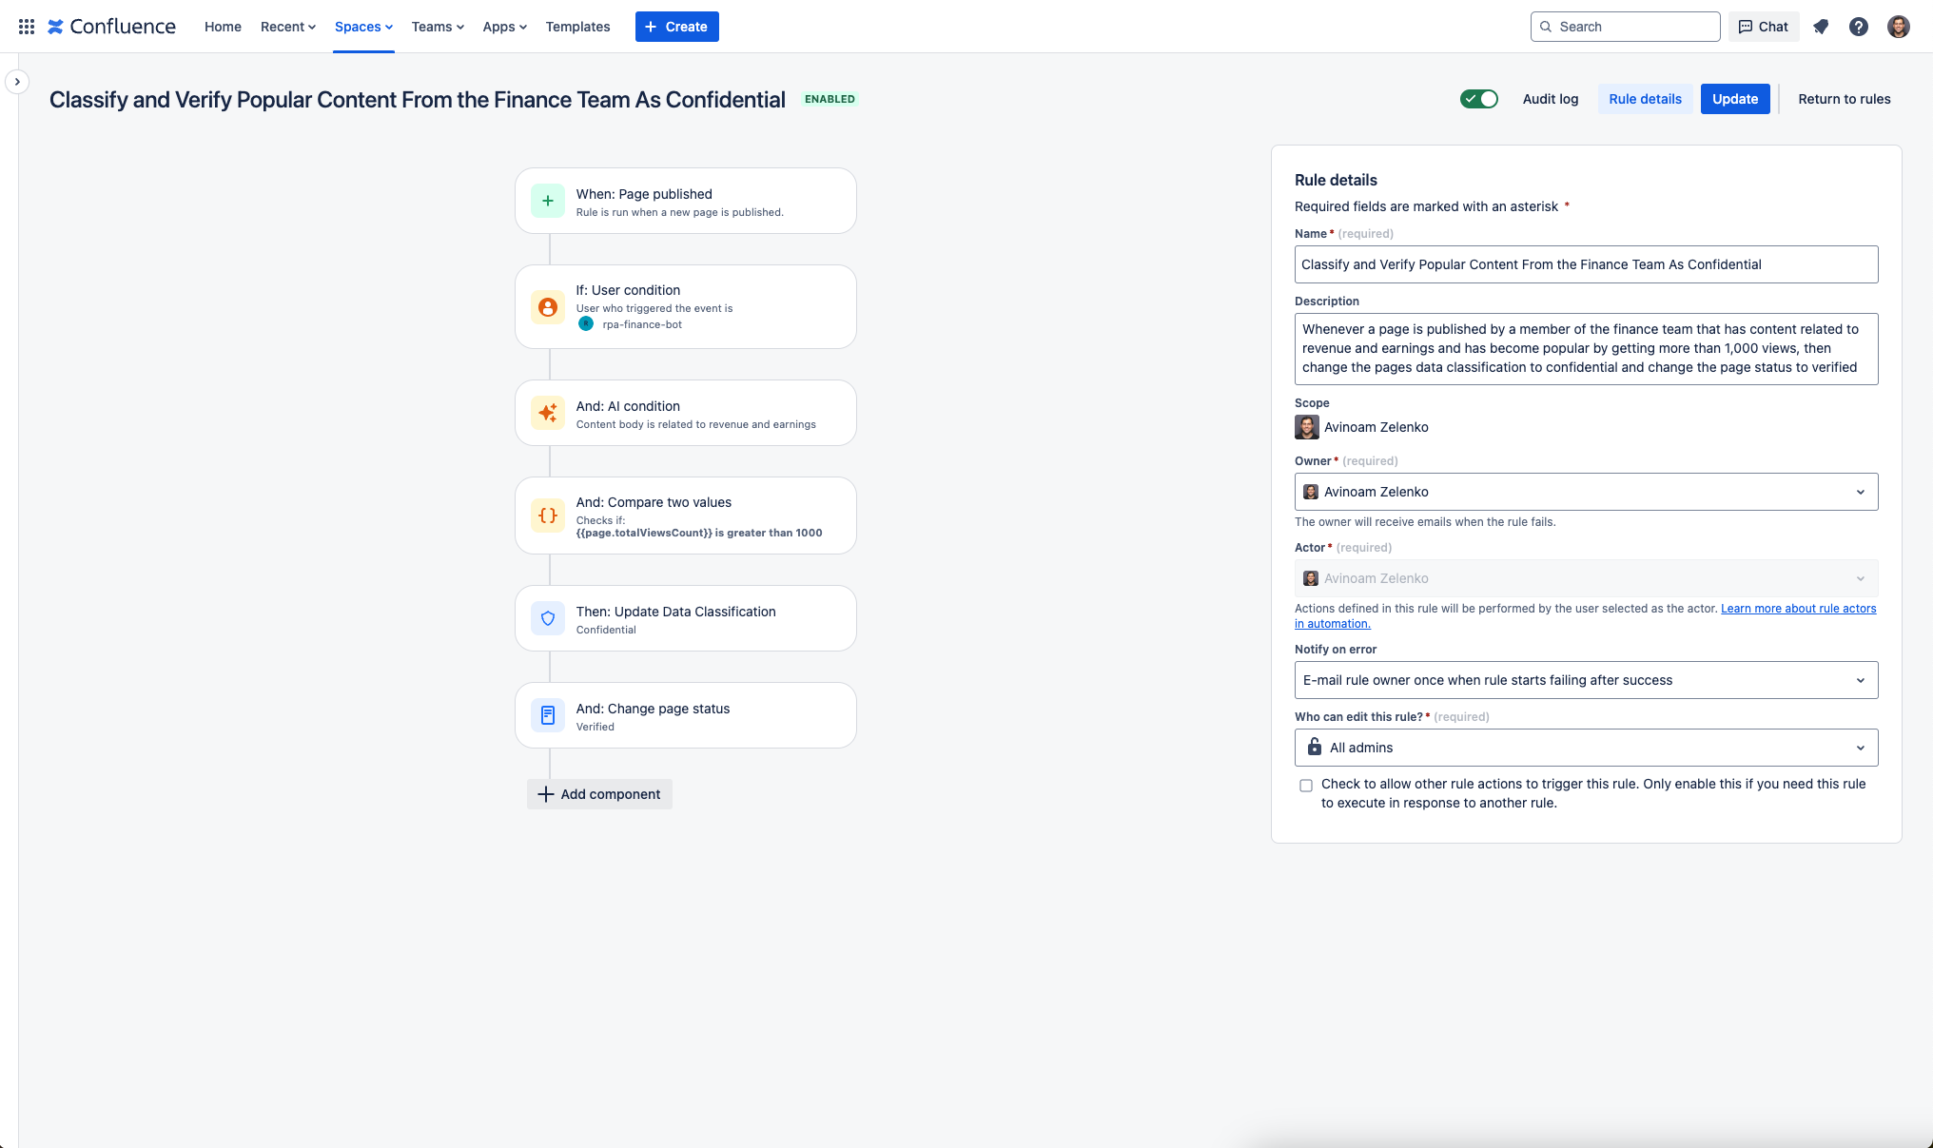1933x1148 pixels.
Task: Select the User condition icon
Action: (x=547, y=306)
